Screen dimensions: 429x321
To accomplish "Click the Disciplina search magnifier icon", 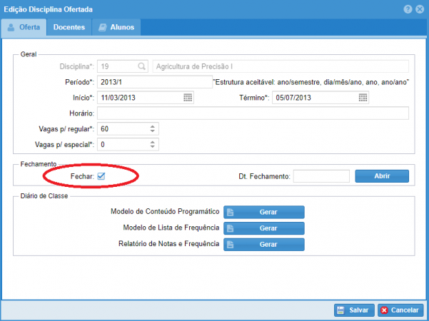I will pyautogui.click(x=141, y=66).
